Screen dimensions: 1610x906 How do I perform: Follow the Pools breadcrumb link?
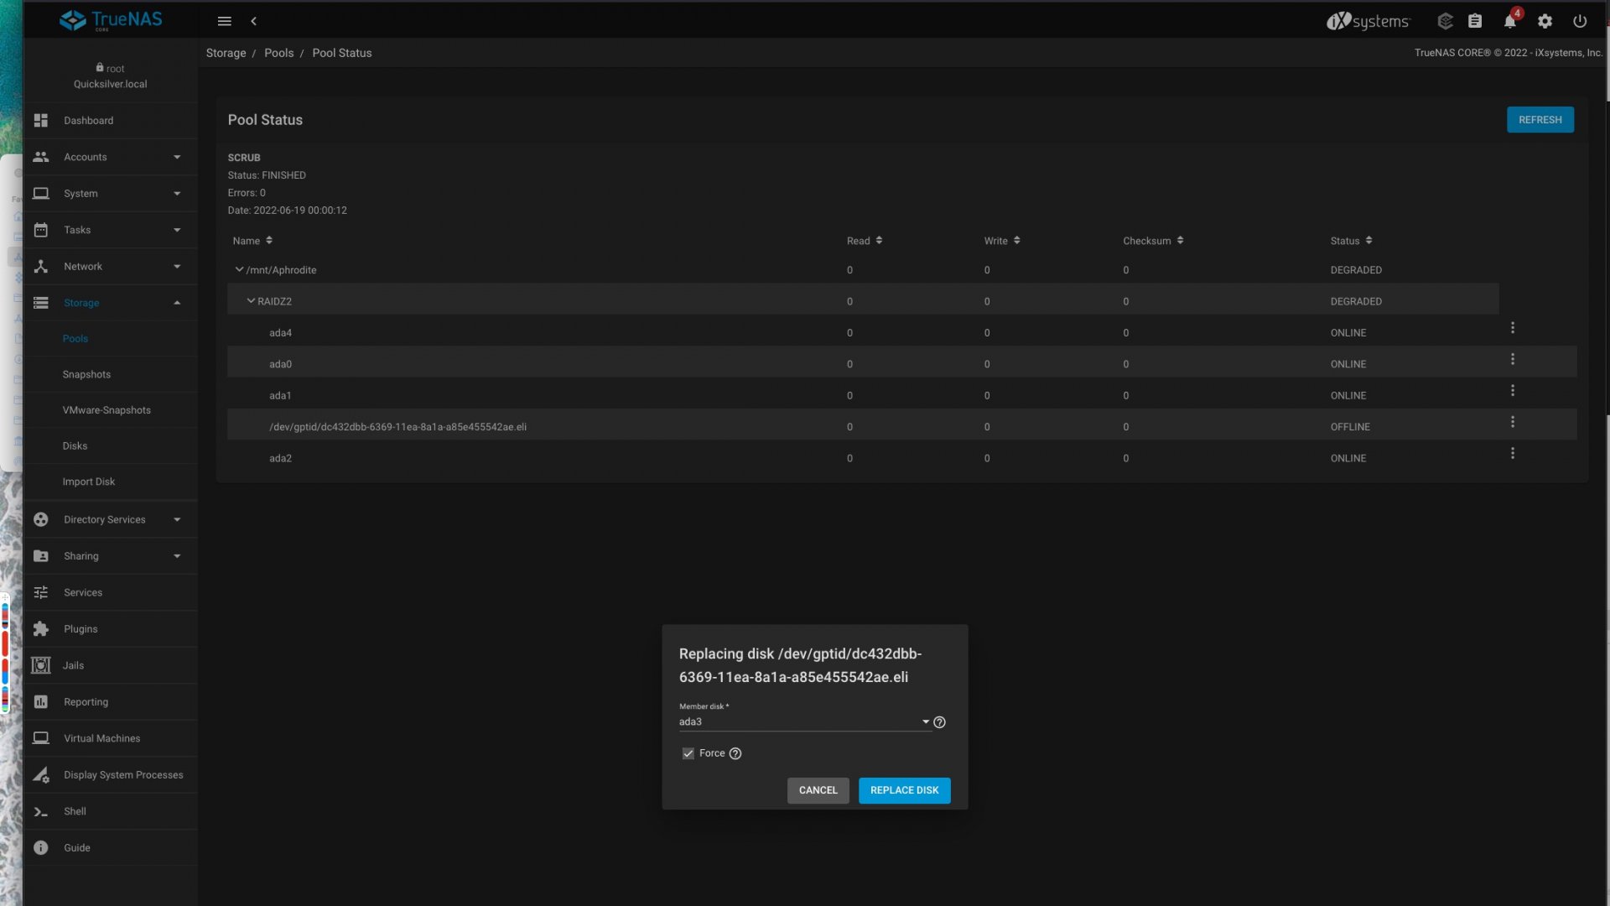click(279, 53)
